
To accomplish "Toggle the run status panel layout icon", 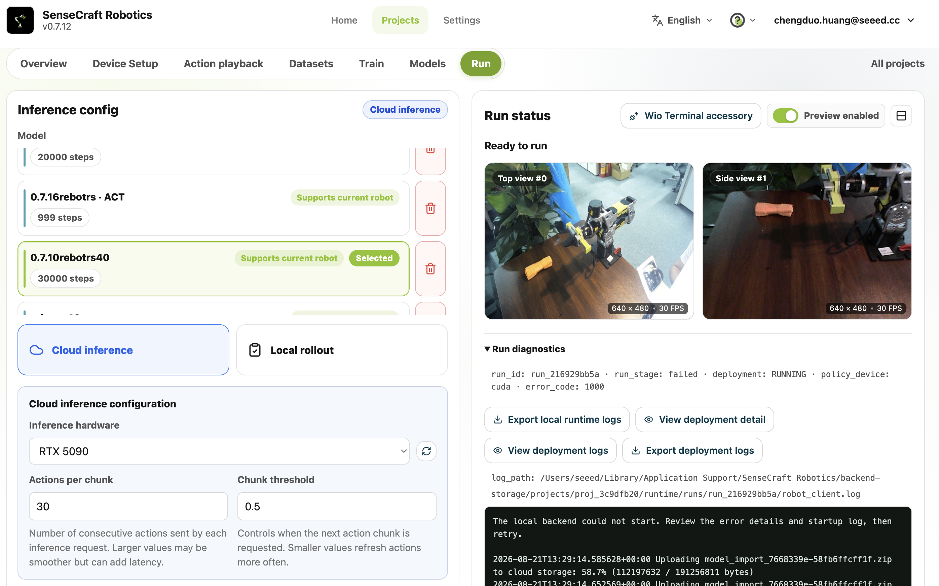I will pyautogui.click(x=901, y=115).
